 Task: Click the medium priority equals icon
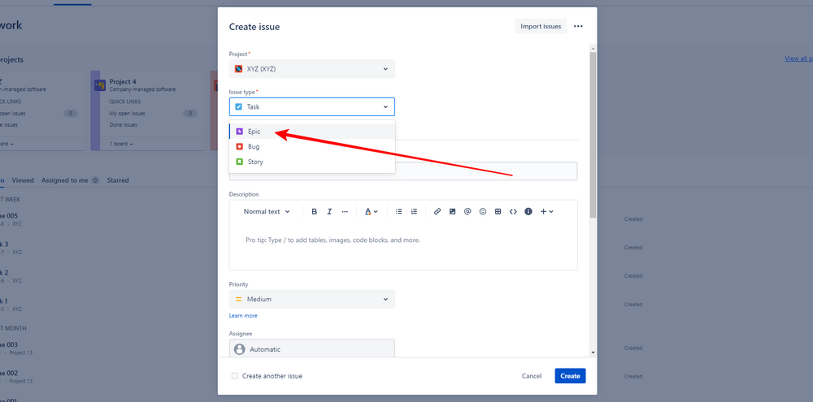[x=238, y=299]
